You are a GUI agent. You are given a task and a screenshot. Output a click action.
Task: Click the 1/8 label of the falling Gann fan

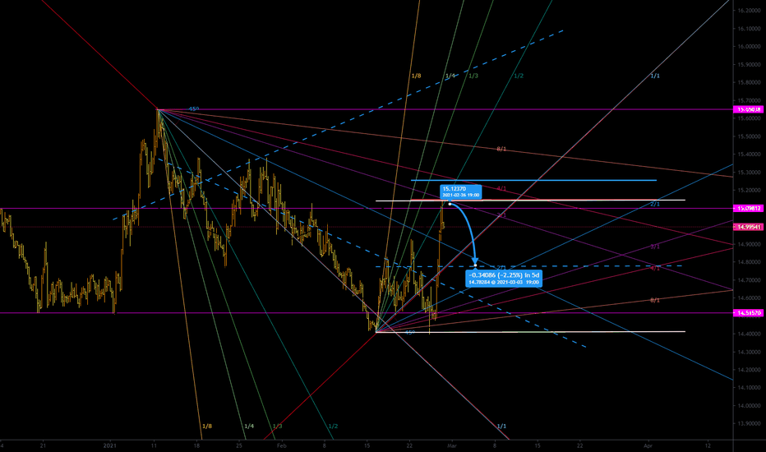point(207,426)
